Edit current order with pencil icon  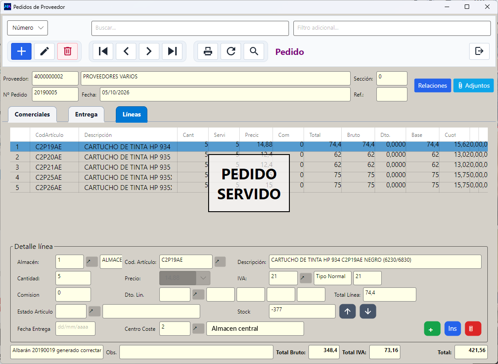tap(44, 51)
